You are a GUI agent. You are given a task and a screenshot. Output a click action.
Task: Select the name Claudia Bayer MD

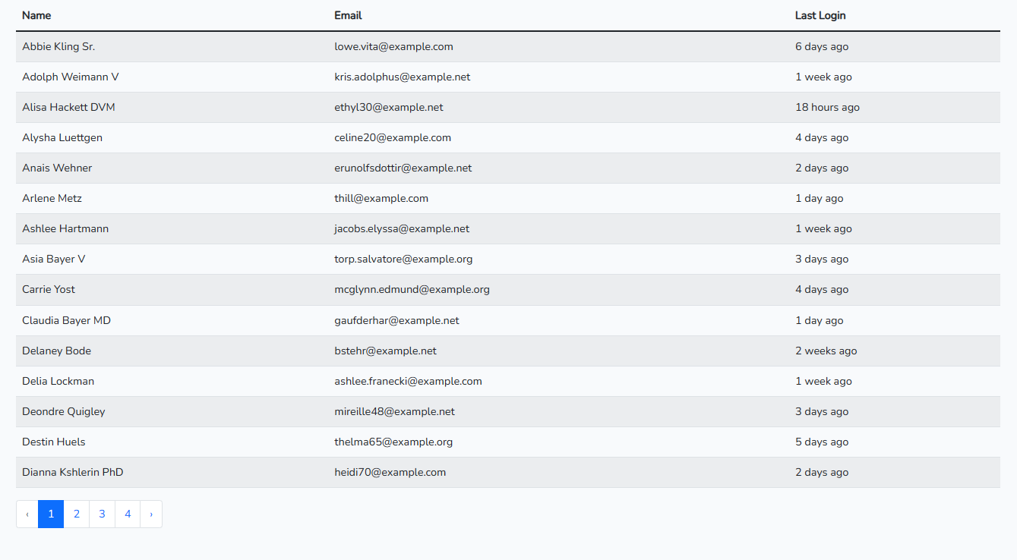point(66,320)
